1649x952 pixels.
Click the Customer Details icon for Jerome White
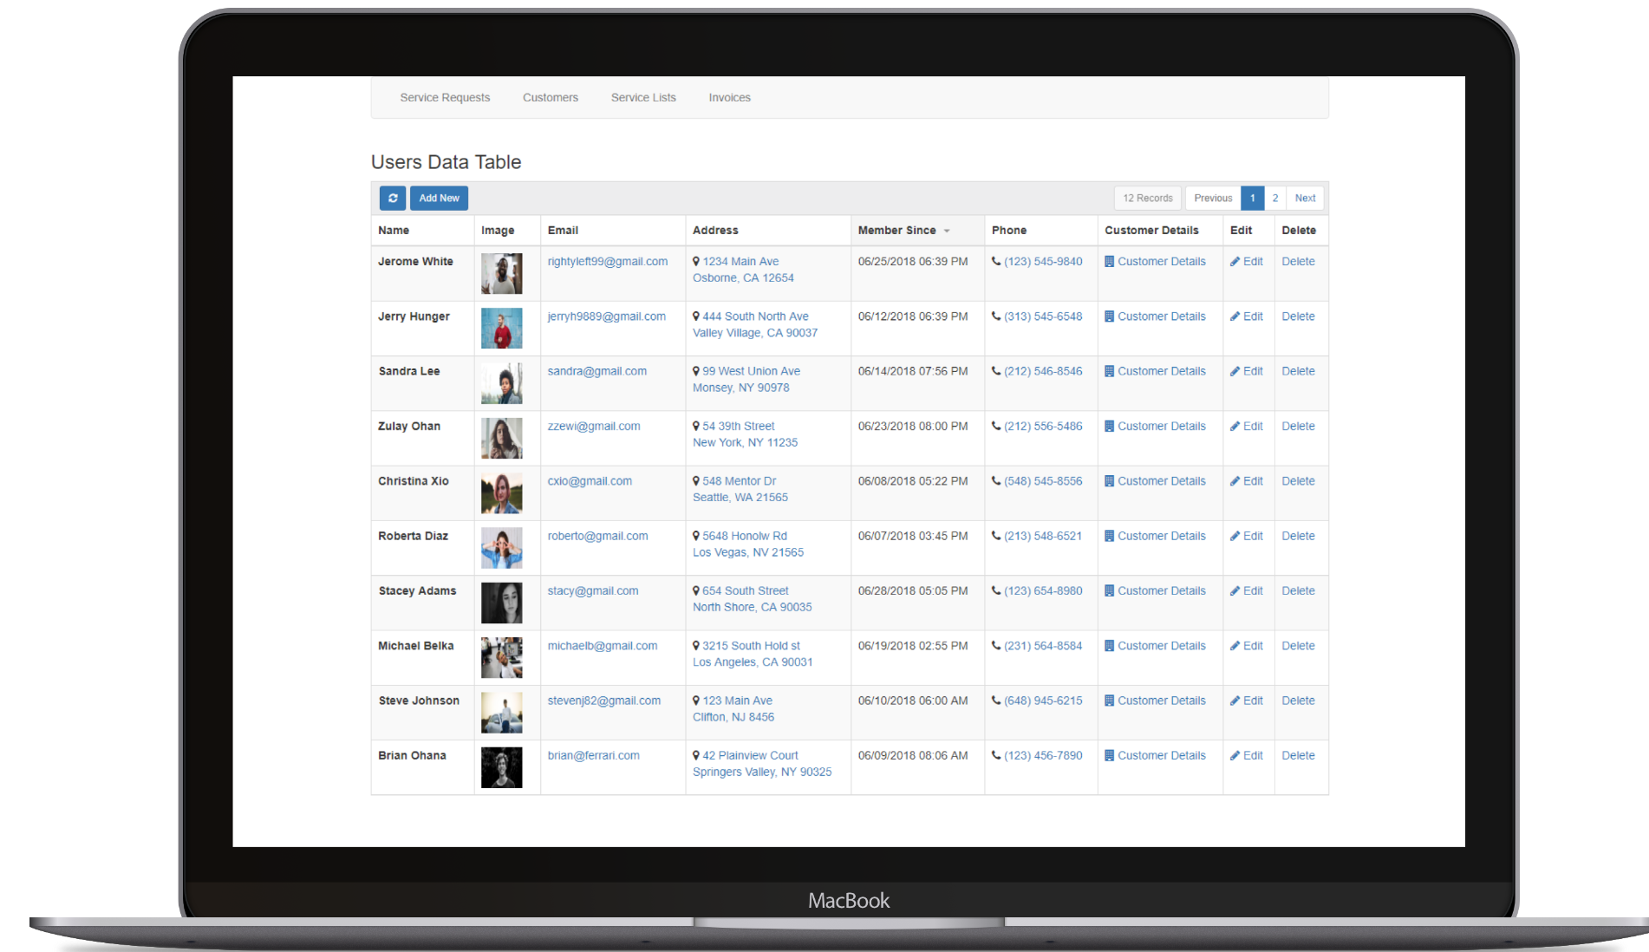tap(1108, 261)
